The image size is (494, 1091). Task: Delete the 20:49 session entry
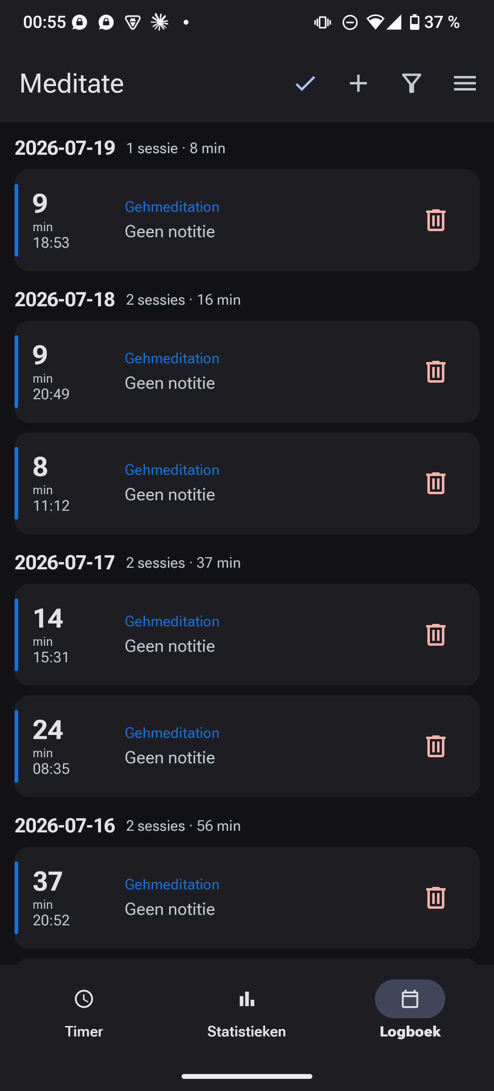[435, 371]
